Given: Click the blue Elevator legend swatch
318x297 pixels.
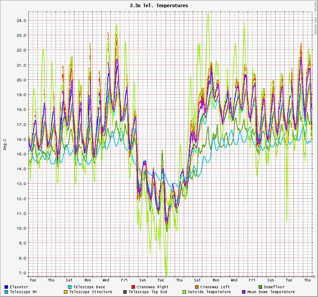Looking at the screenshot, I should 6,287.
